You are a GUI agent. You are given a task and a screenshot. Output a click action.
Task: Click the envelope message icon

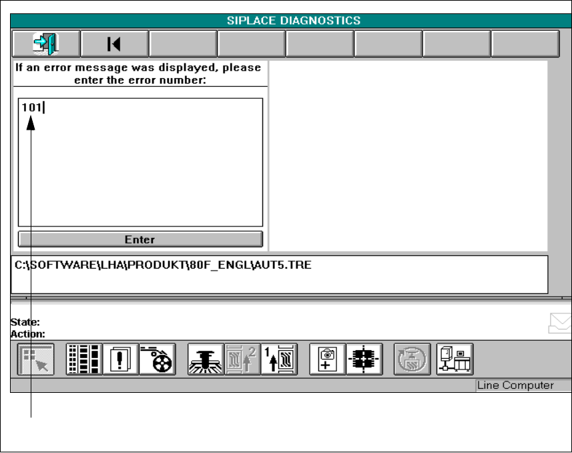[561, 323]
